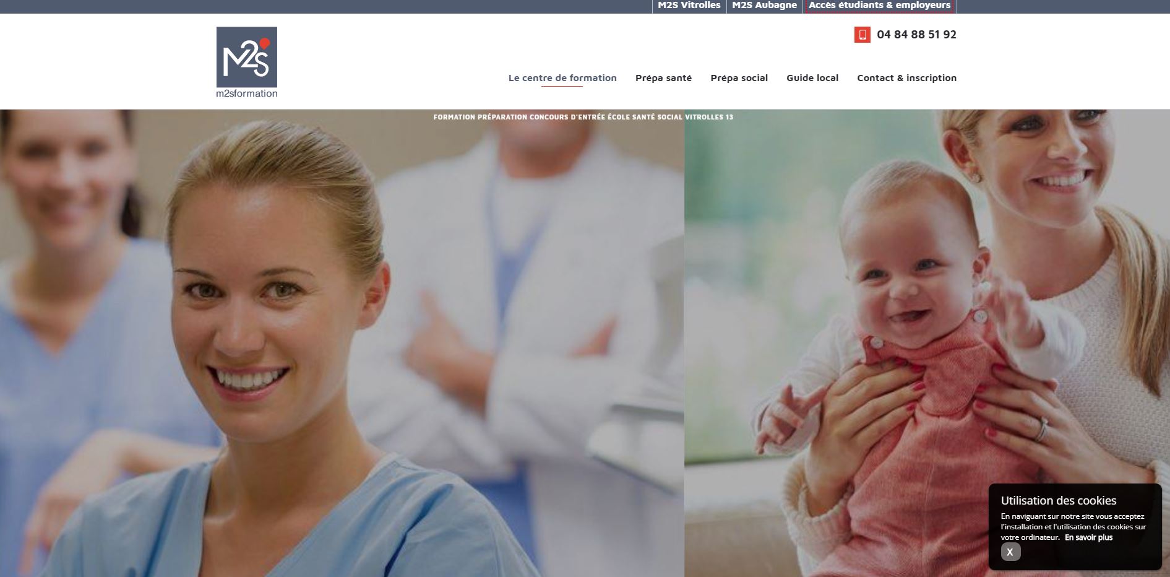
Task: Open Accès étudiants & employeurs
Action: 879,6
